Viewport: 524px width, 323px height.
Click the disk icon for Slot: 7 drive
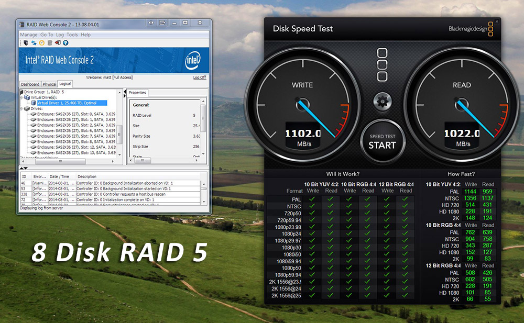coord(34,136)
